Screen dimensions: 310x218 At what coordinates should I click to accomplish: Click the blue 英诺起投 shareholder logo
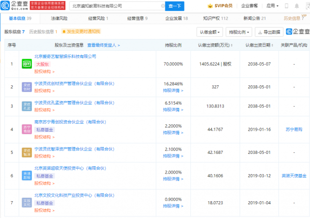27,175
